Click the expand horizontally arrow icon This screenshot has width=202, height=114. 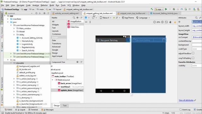point(86,22)
